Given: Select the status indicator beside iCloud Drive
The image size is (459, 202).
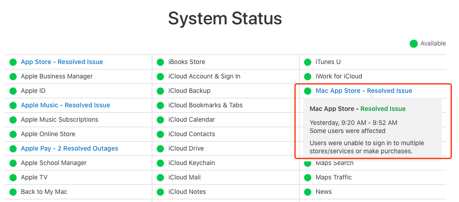Looking at the screenshot, I should (x=160, y=149).
